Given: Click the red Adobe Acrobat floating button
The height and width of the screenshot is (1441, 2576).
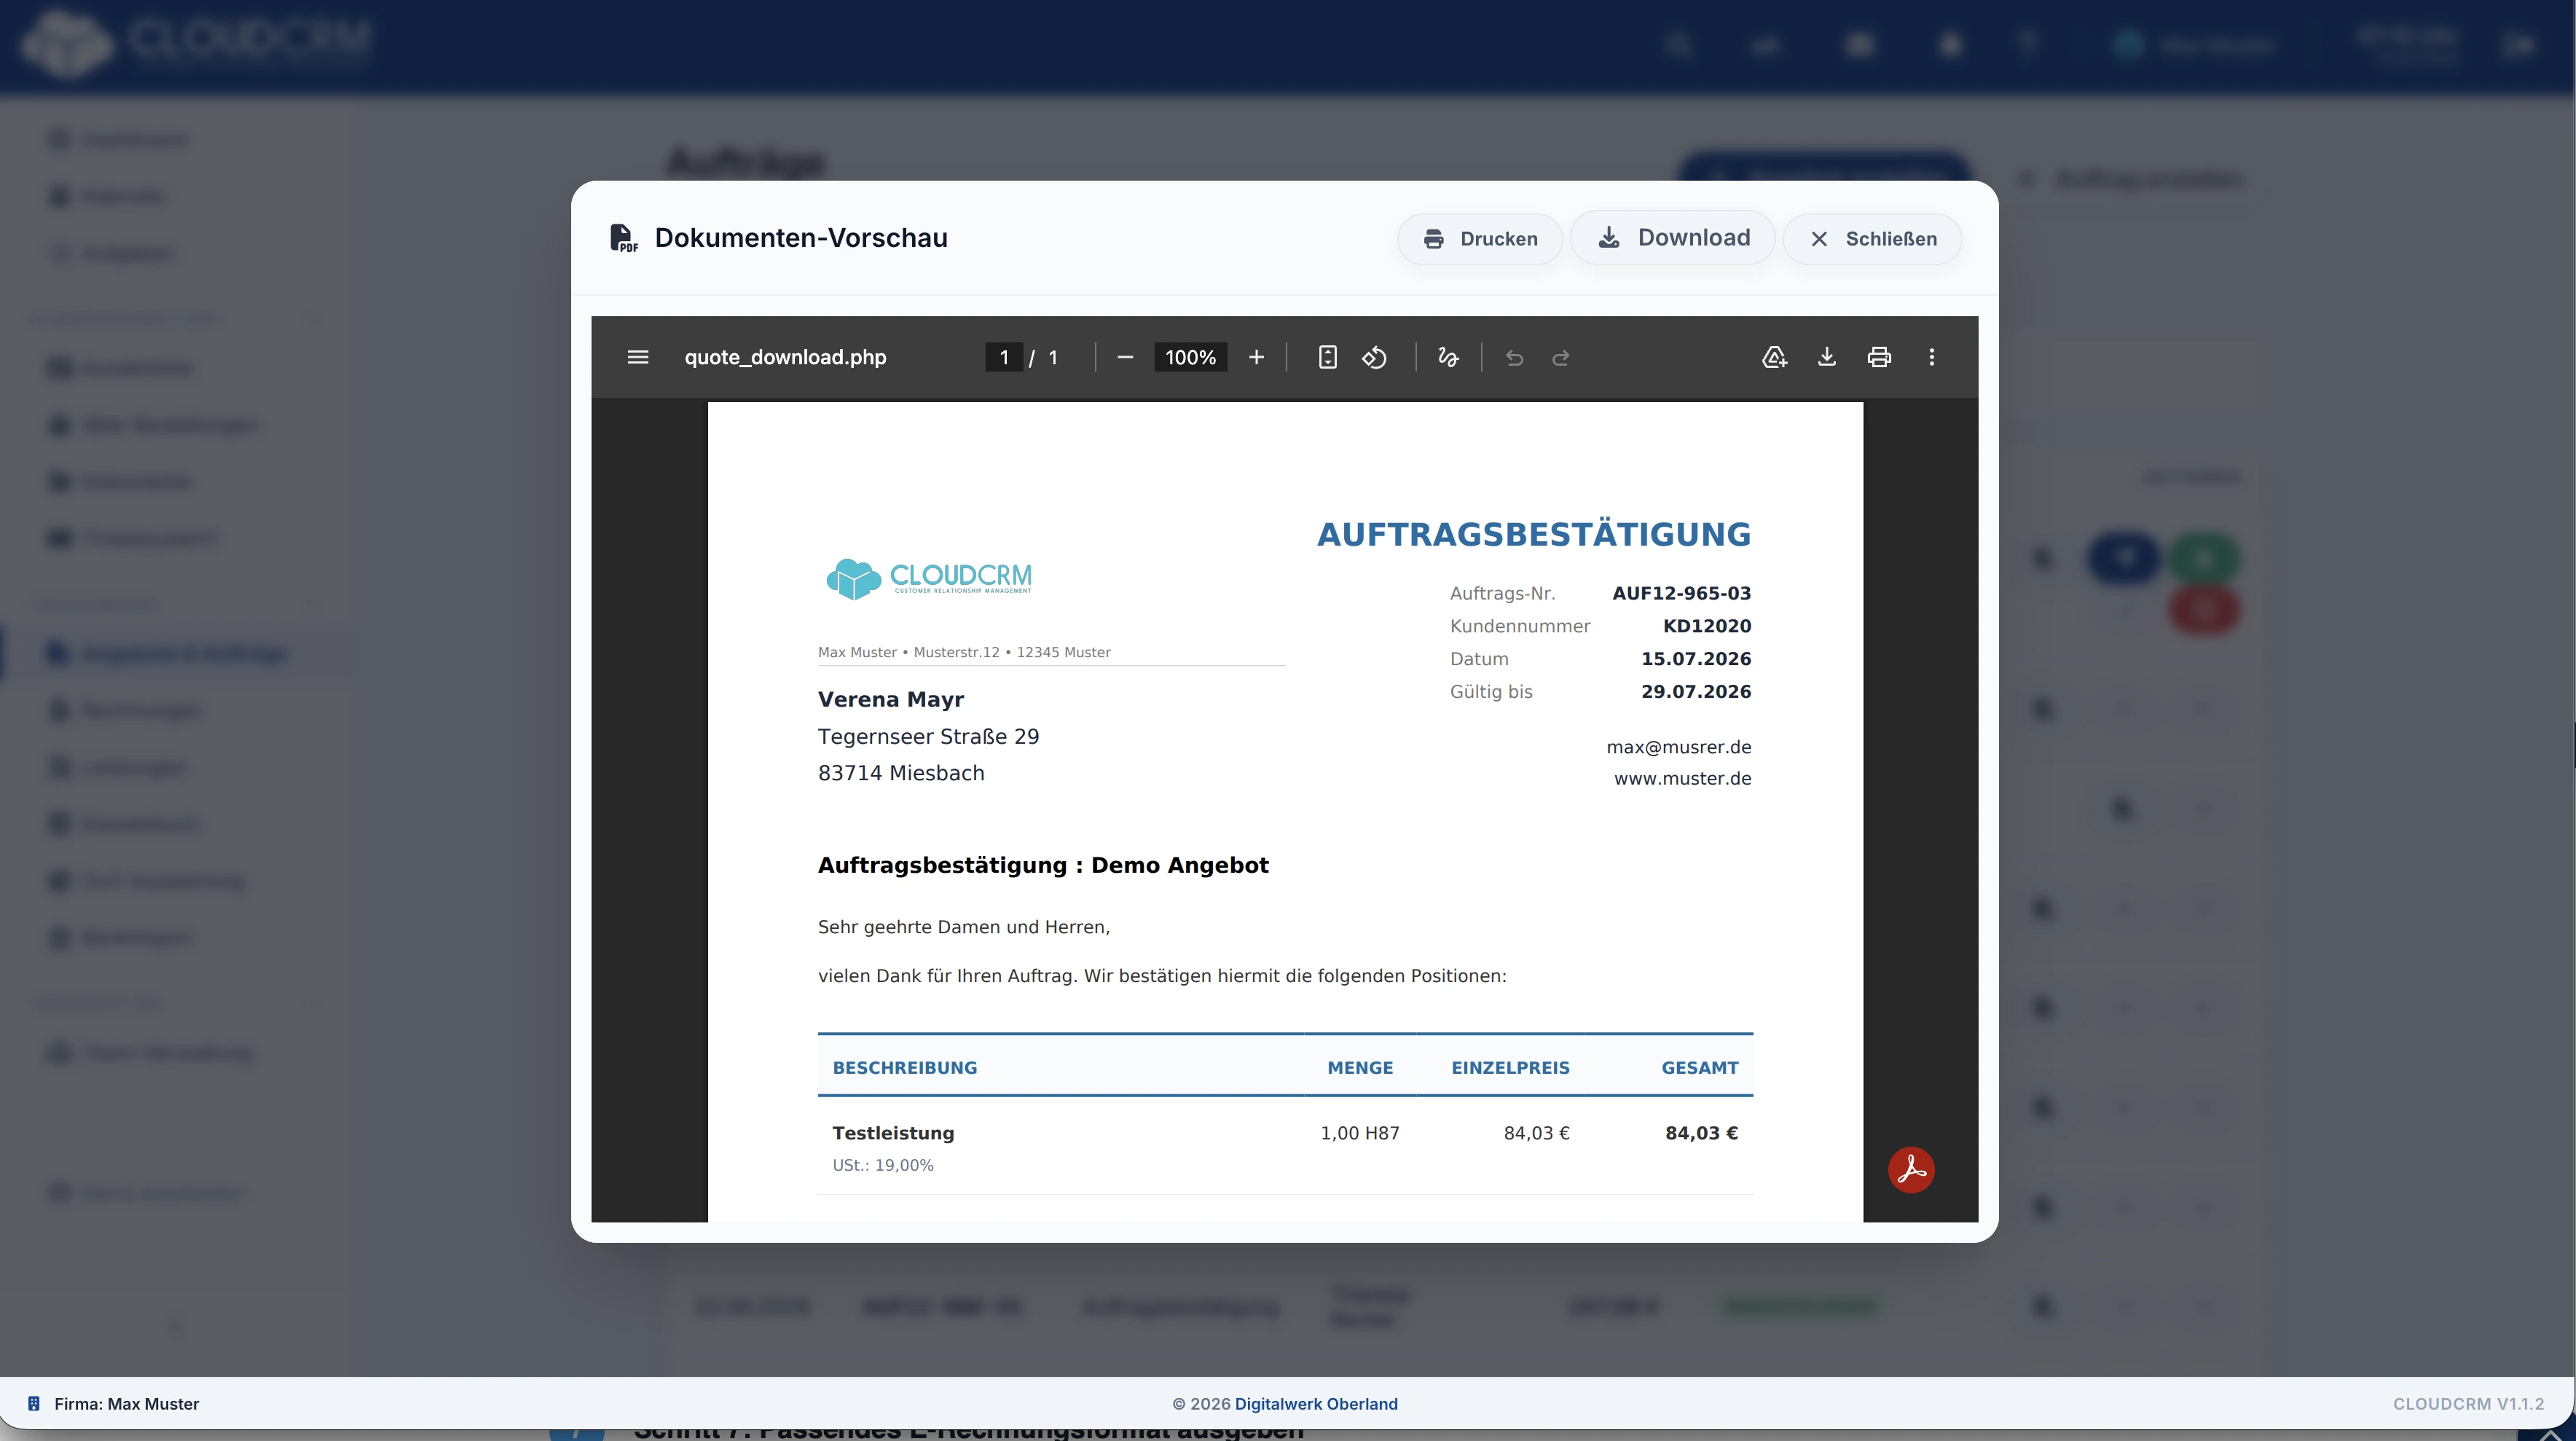Looking at the screenshot, I should click(1911, 1169).
